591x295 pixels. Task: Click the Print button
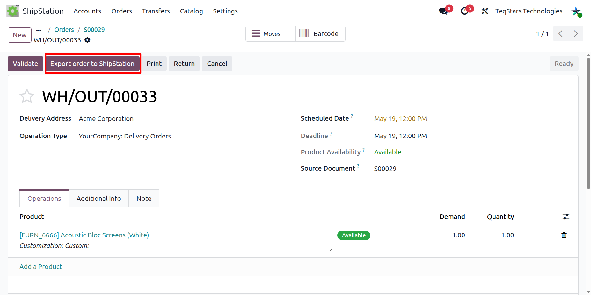pyautogui.click(x=154, y=64)
